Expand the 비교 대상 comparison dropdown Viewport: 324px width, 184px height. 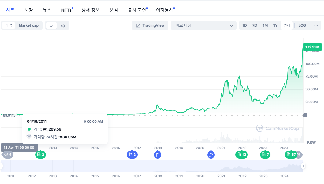[x=204, y=25]
